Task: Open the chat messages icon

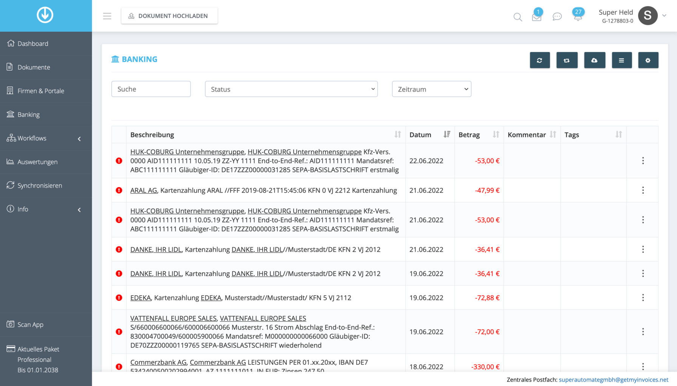Action: [557, 17]
